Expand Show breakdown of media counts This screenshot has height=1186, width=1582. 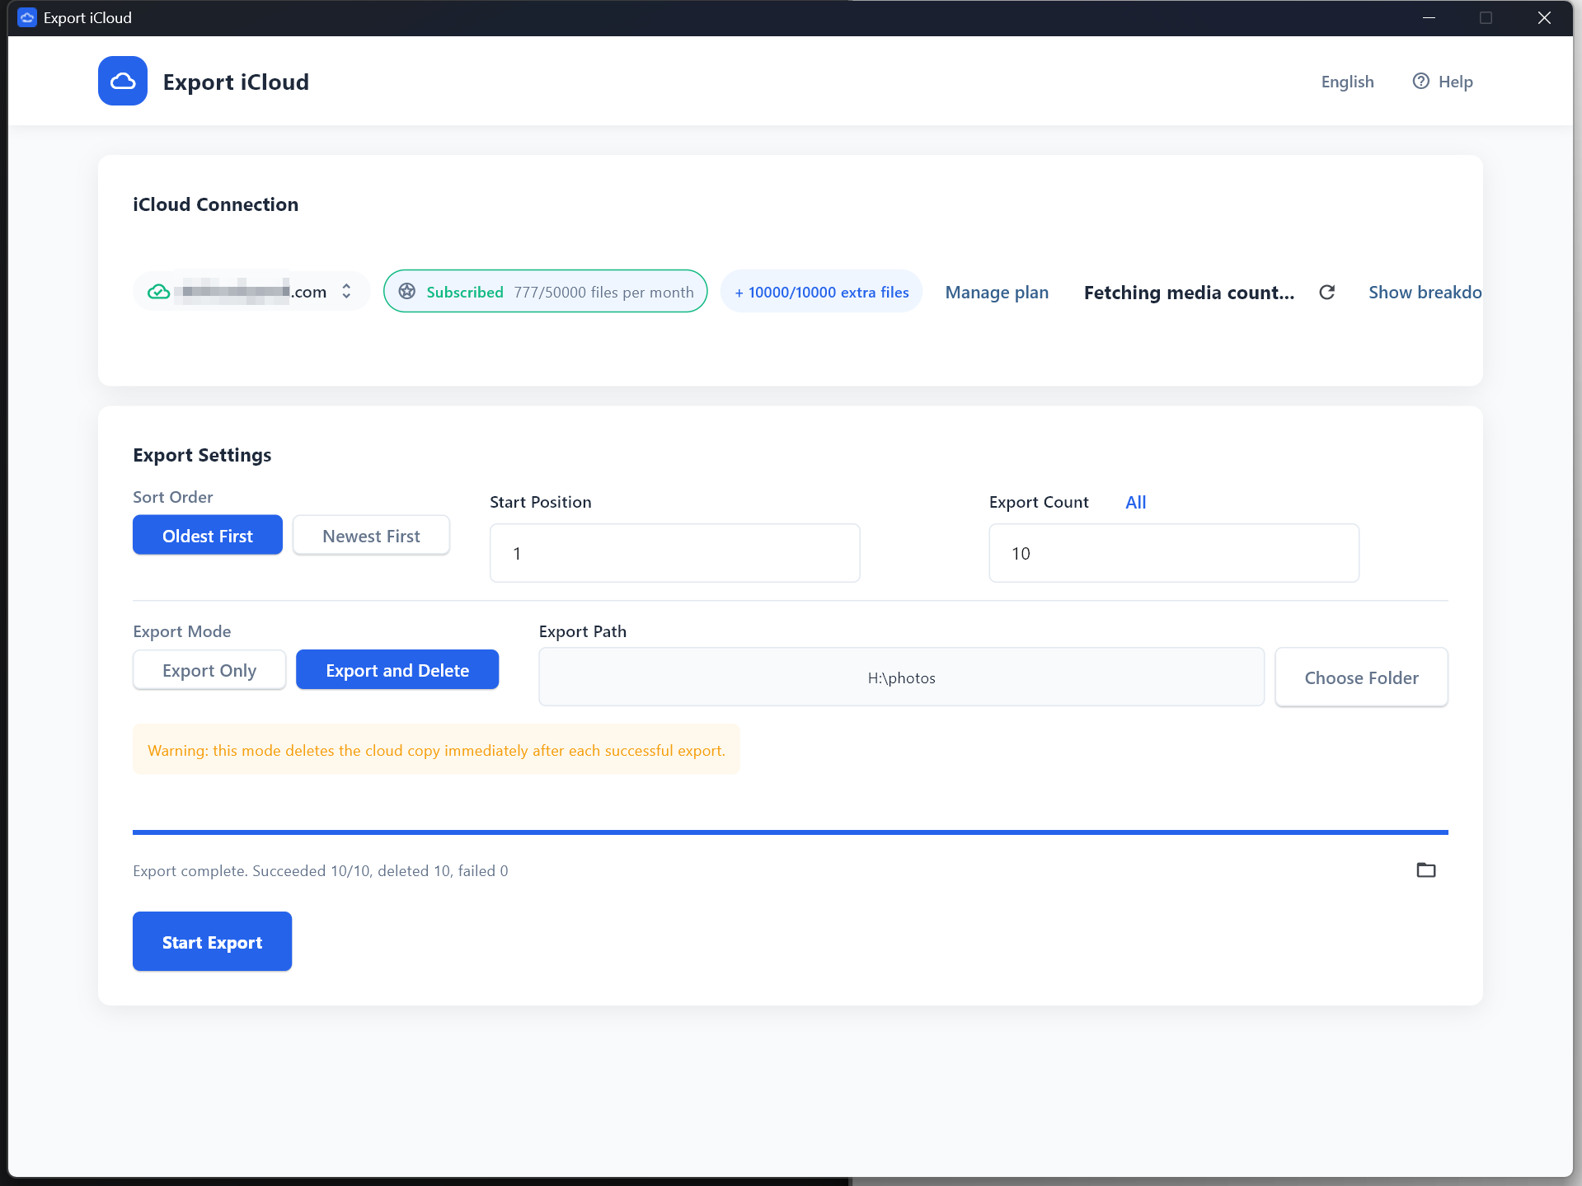(1425, 293)
